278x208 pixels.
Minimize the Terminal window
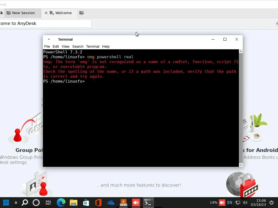(x=213, y=39)
